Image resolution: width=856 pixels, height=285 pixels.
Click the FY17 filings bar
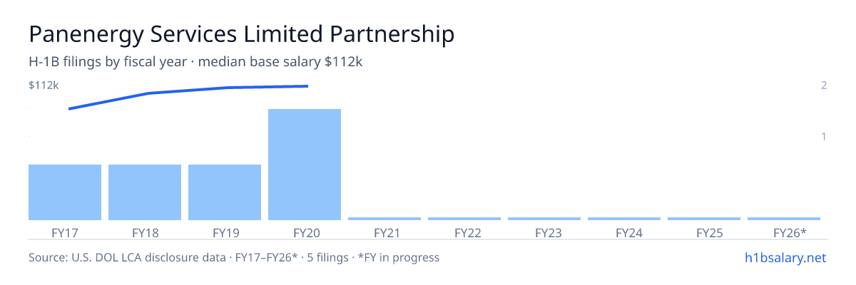[x=65, y=192]
